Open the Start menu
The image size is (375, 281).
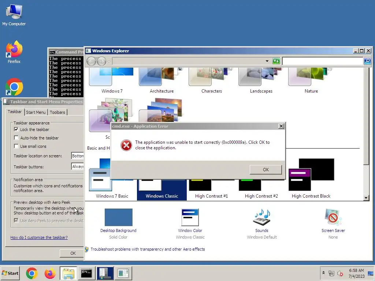tap(10, 273)
